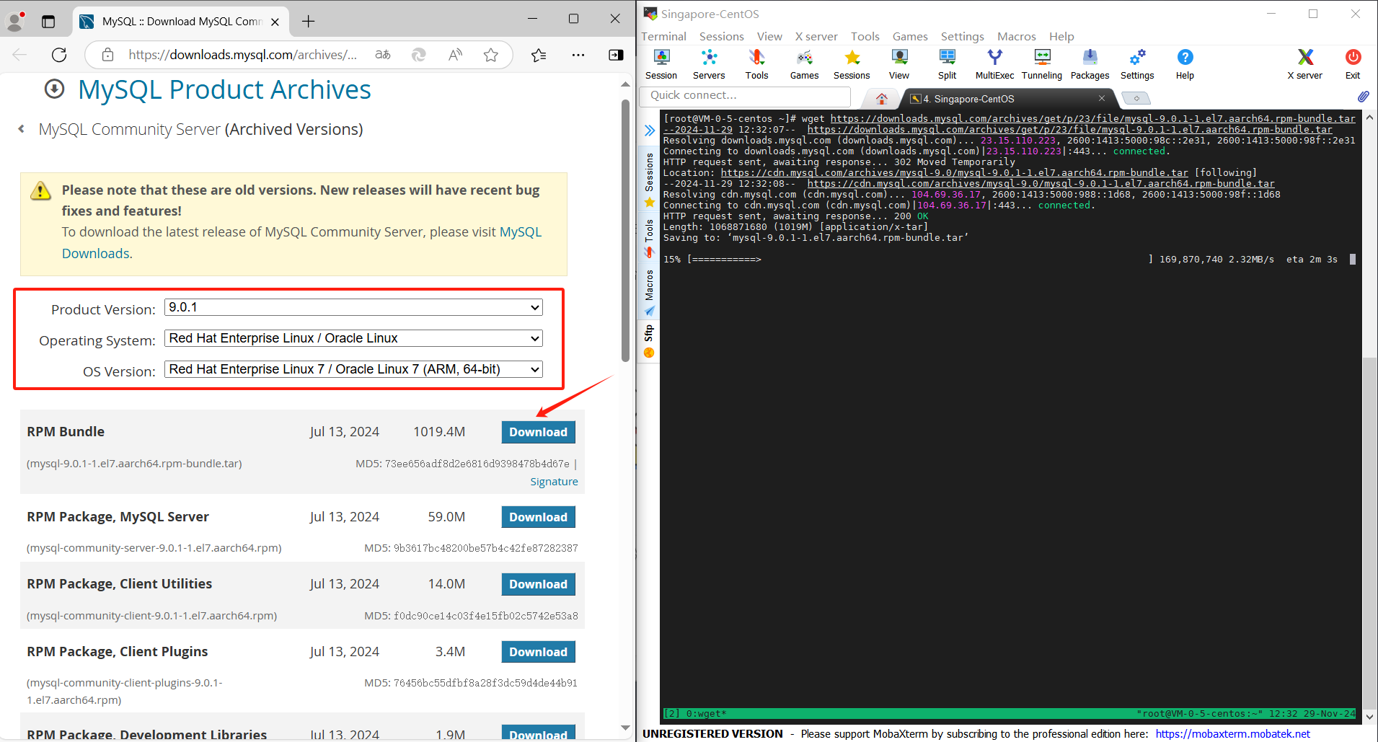This screenshot has height=742, width=1378.
Task: Open the Macros menu in menu bar
Action: tap(1016, 36)
